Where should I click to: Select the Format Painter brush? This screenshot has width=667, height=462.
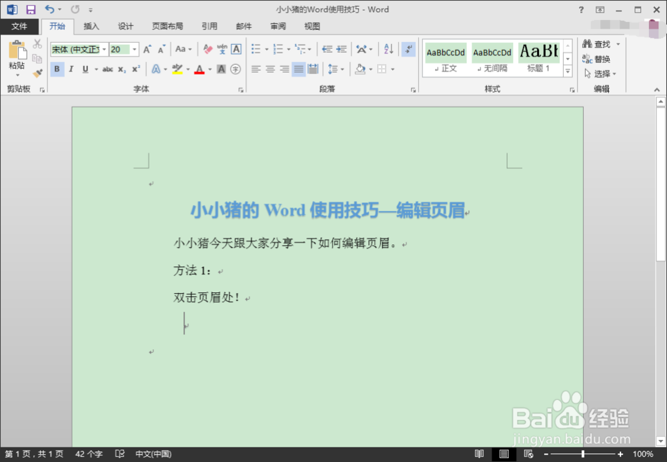coord(37,73)
